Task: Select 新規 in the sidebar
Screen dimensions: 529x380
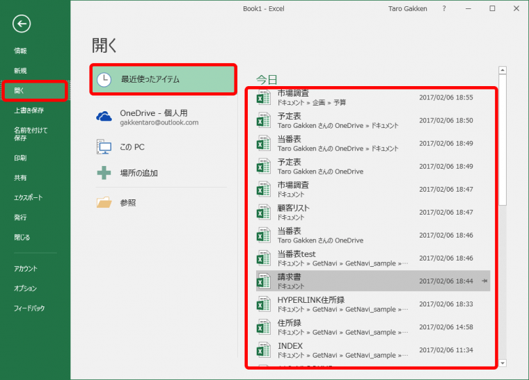Action: coord(20,71)
